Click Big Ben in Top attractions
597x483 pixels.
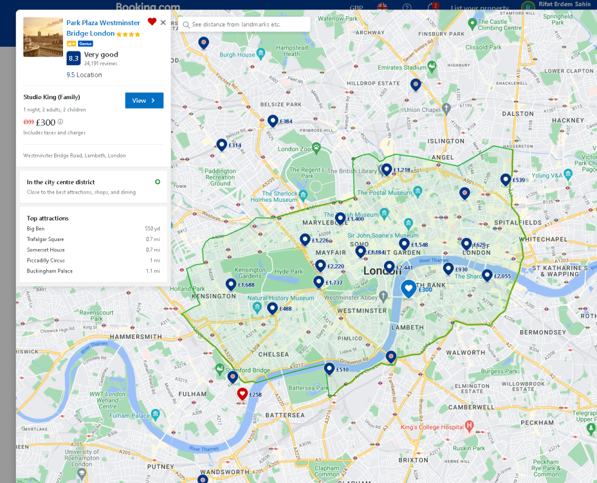36,229
